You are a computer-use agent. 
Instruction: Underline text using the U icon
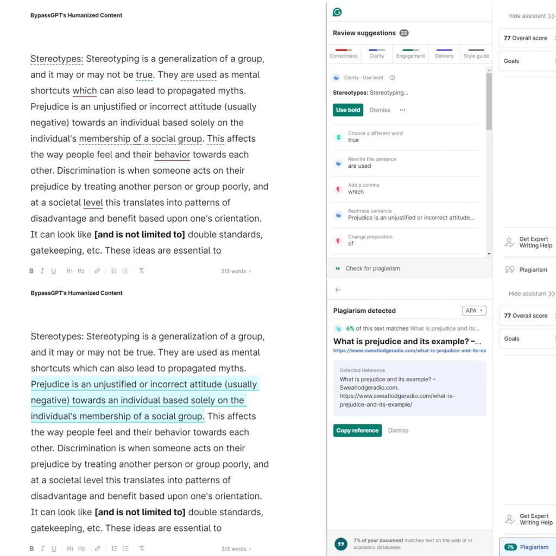pyautogui.click(x=54, y=270)
